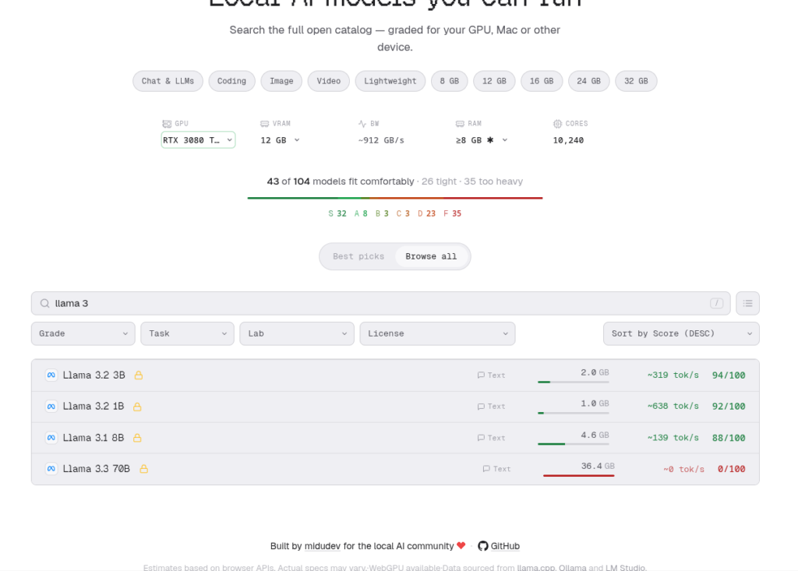798x571 pixels.
Task: Click lock icon next to Llama 3.3 70B
Action: tap(144, 469)
